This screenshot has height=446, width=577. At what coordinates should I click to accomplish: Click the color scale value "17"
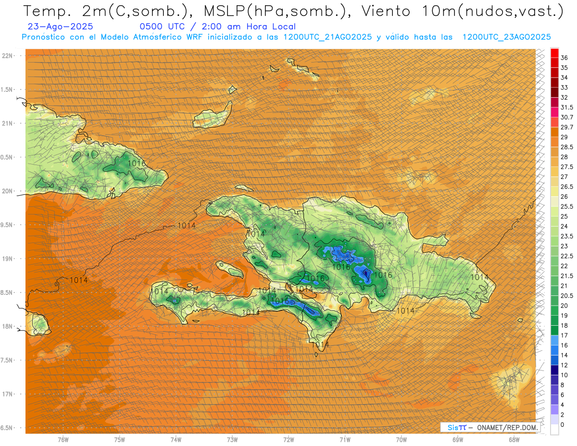pyautogui.click(x=564, y=335)
